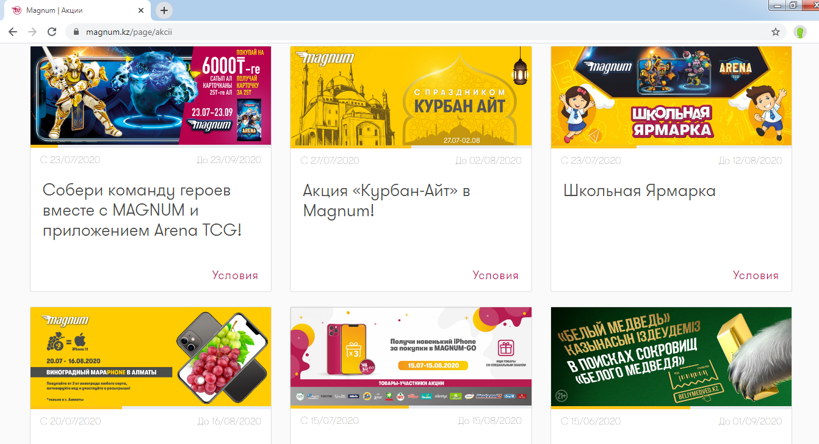Screen dimensions: 819x444
Task: View site security lock info
Action: [76, 32]
